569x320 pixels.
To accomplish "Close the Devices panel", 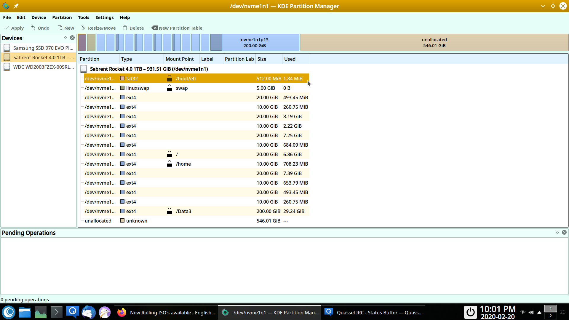I will (72, 38).
